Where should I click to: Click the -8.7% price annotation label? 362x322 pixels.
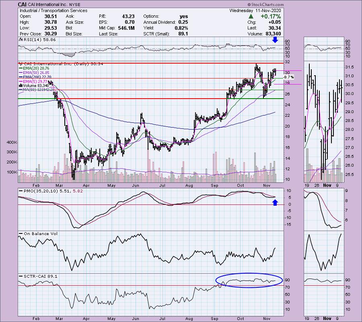288,77
